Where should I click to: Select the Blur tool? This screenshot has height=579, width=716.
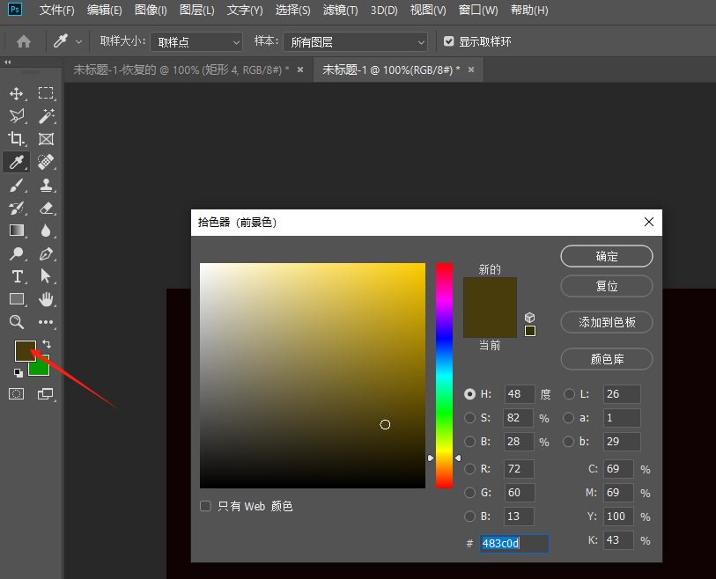click(x=46, y=231)
